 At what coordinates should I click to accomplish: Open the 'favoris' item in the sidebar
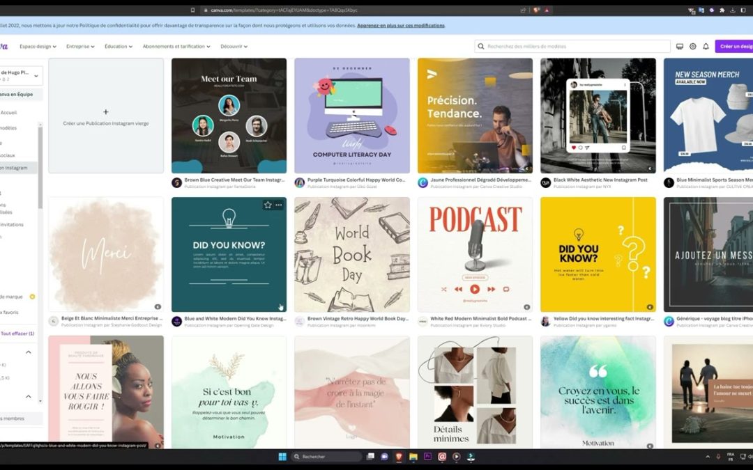coord(10,312)
